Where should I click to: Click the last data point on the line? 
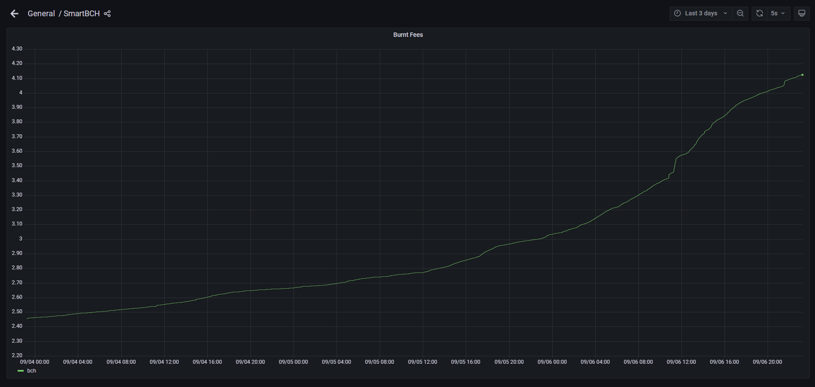coord(802,75)
